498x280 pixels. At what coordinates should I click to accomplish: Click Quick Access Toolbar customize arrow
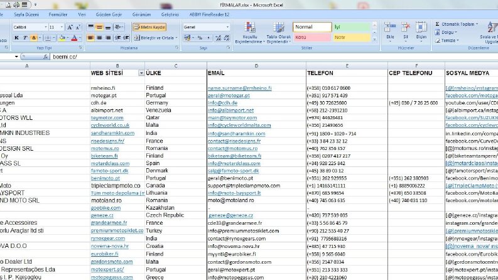click(x=35, y=5)
